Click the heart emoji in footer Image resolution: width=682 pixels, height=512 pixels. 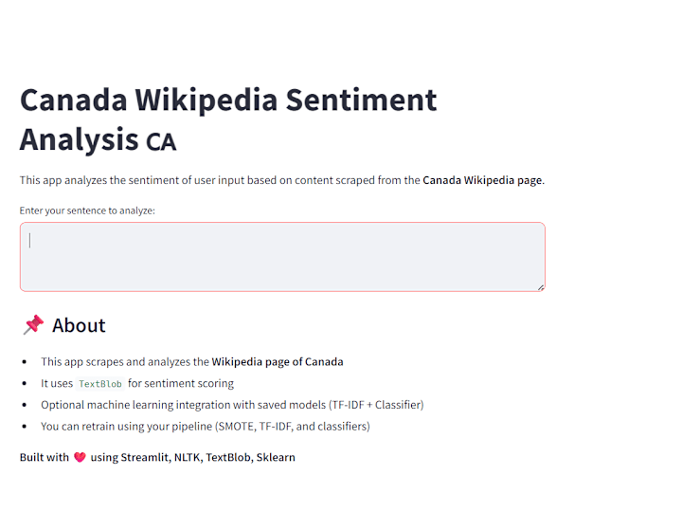point(80,457)
